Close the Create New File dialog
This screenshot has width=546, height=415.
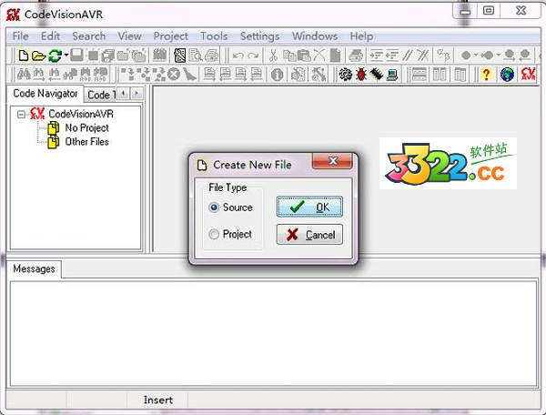[332, 160]
